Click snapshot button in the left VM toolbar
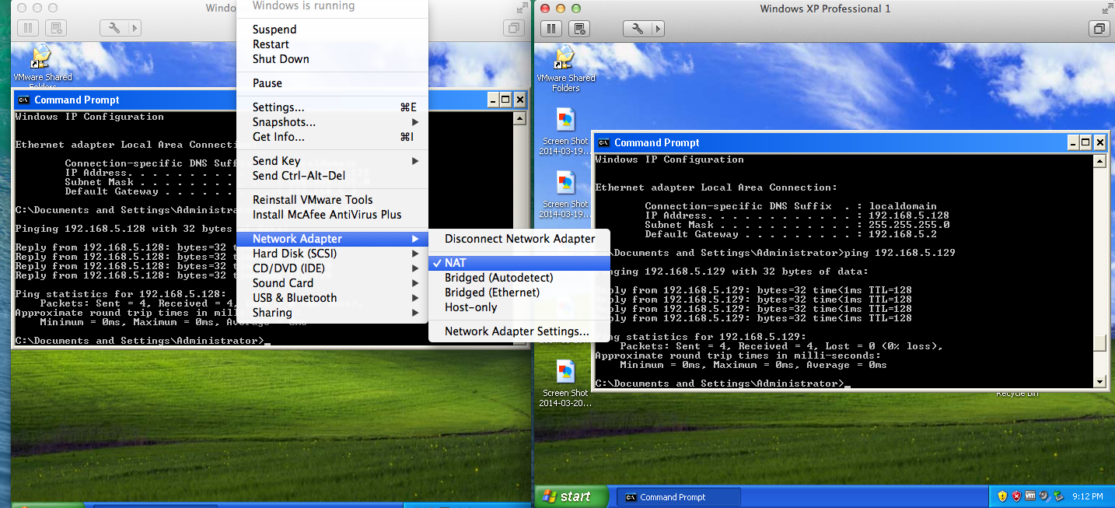The width and height of the screenshot is (1115, 508). click(x=55, y=29)
